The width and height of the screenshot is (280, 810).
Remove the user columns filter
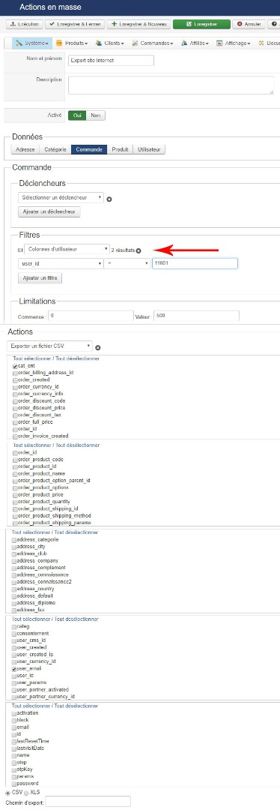(x=139, y=250)
